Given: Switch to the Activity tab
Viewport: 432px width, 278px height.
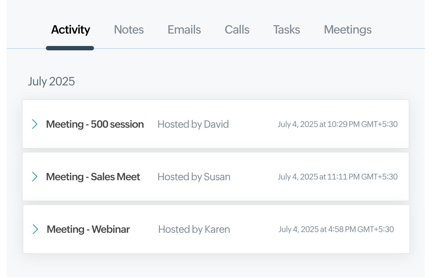Looking at the screenshot, I should point(70,30).
